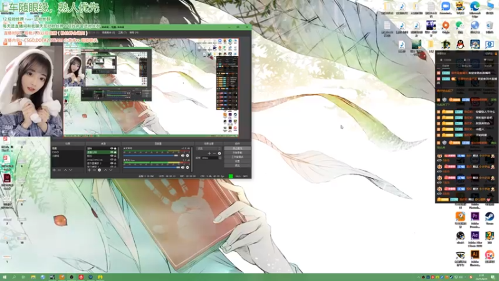Add a scene transition with plus icon

[209, 153]
